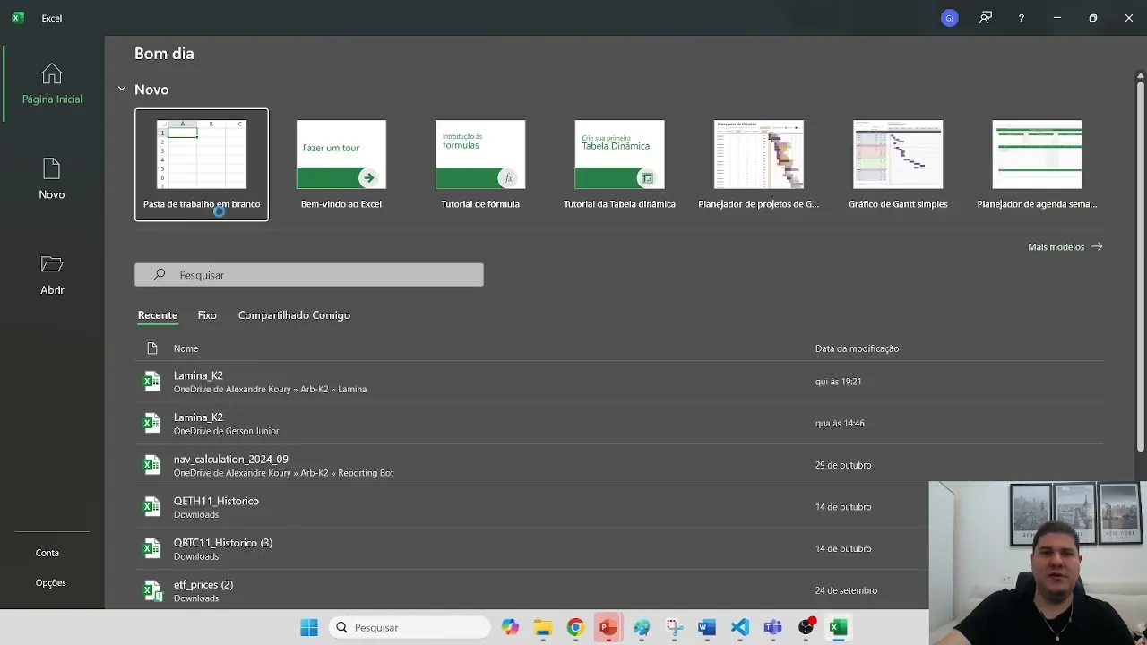
Task: Open OBS Studio from the taskbar
Action: coord(806,627)
